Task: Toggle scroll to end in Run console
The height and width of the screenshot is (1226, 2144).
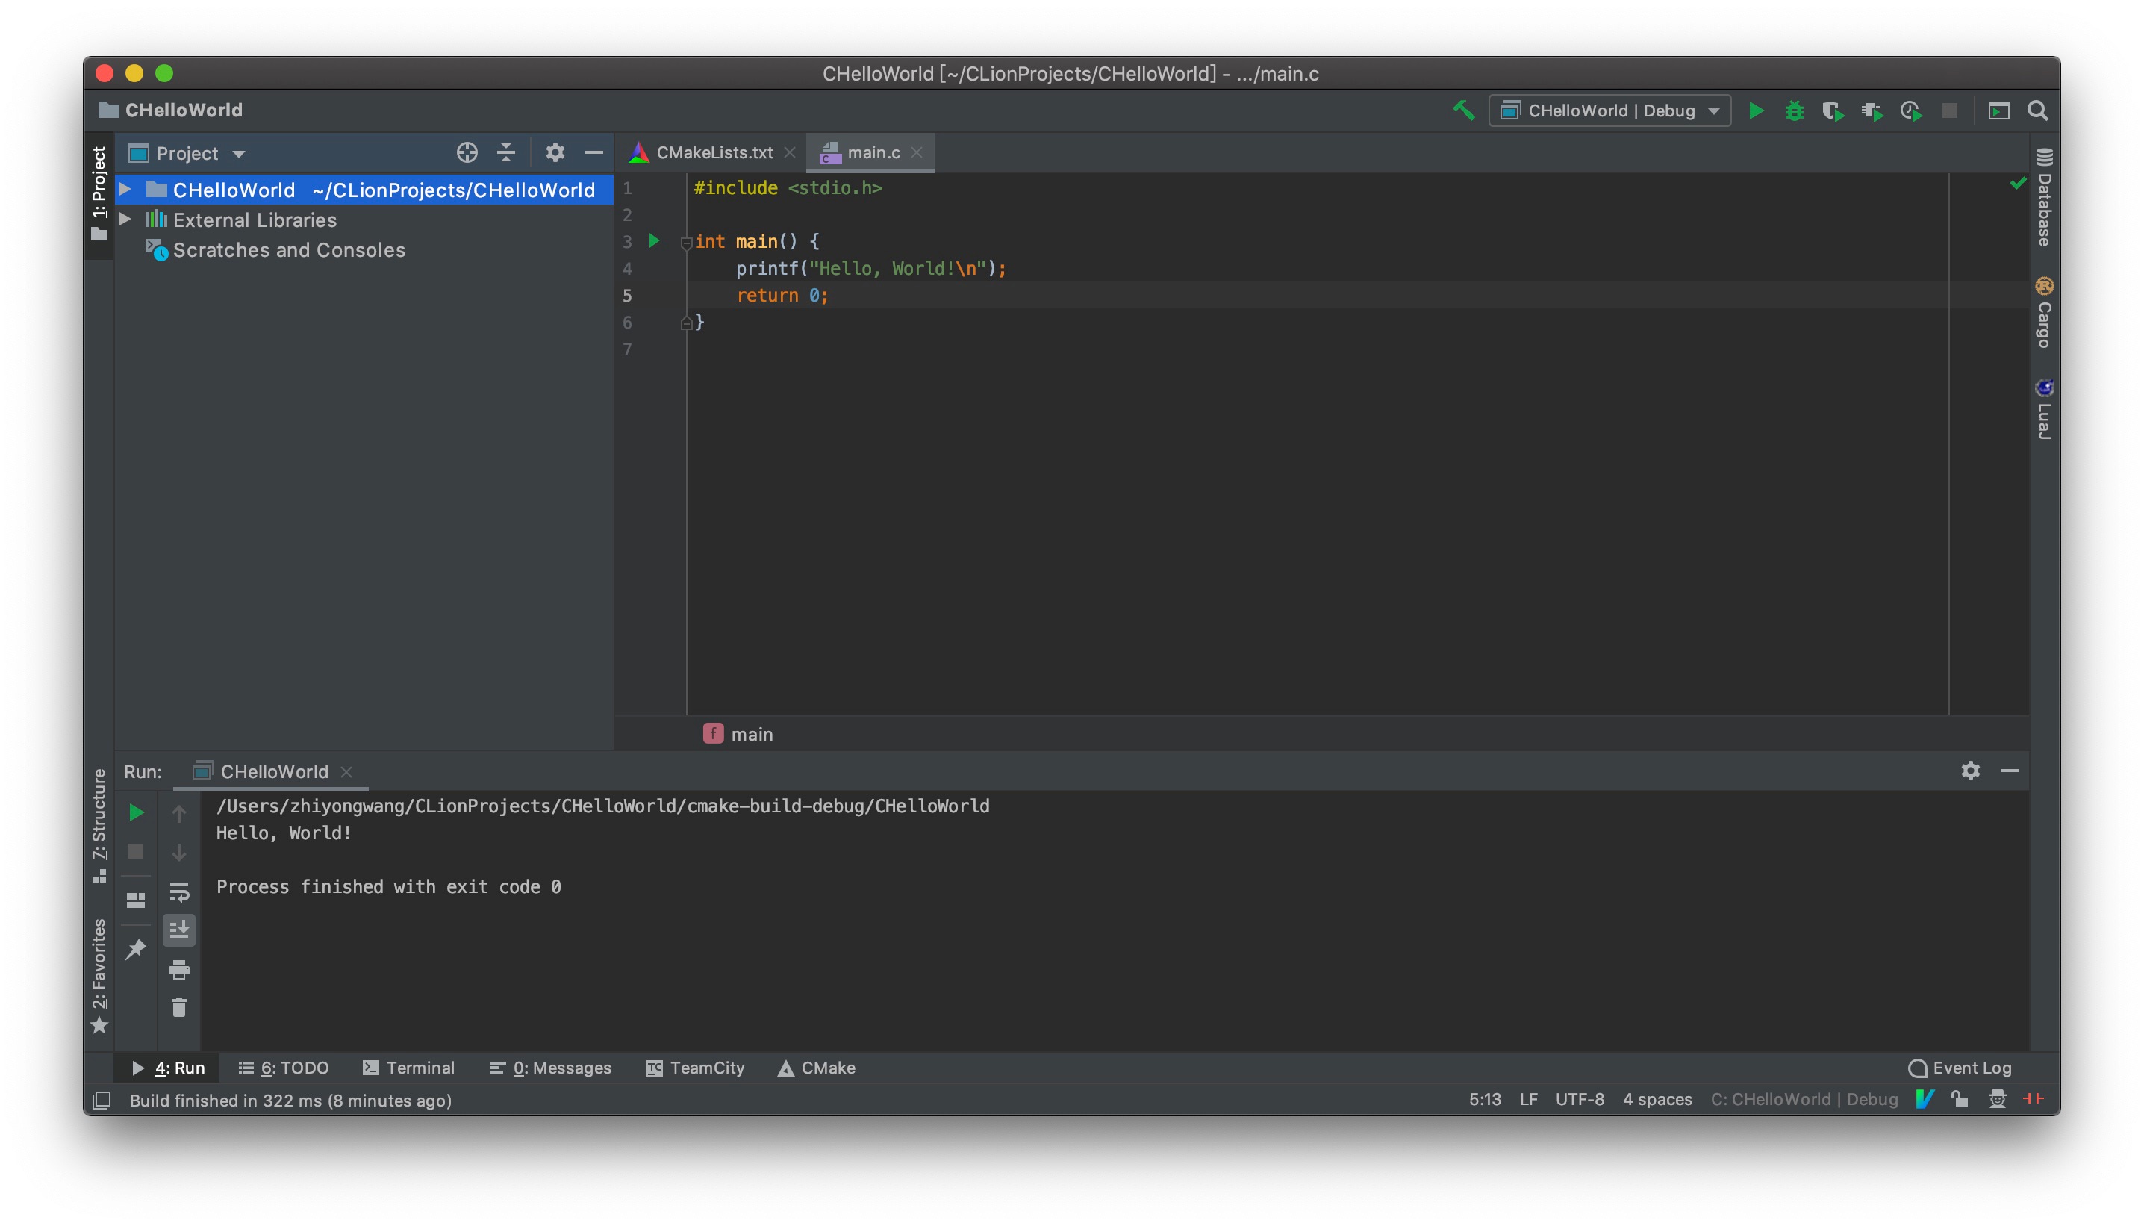Action: pyautogui.click(x=179, y=930)
